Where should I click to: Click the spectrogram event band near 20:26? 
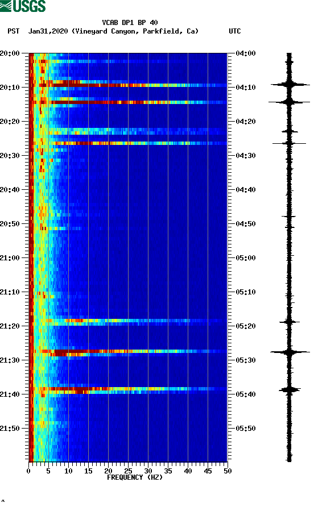point(128,143)
